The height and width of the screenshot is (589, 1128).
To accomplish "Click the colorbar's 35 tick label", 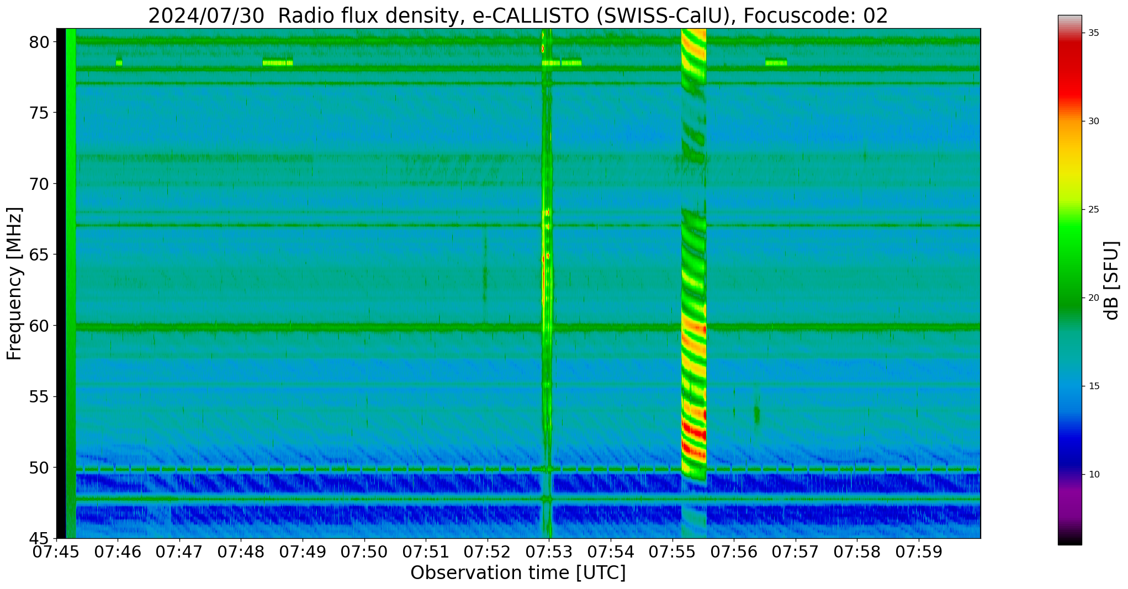I will (1093, 33).
